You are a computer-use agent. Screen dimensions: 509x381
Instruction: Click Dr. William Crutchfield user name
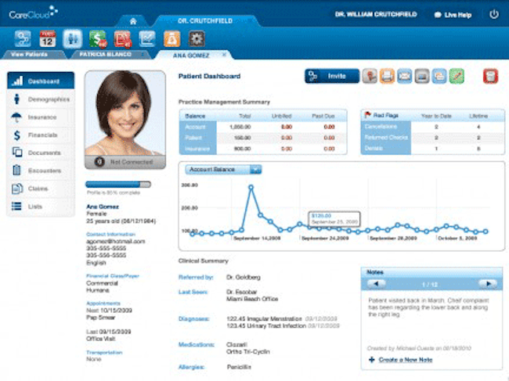[x=376, y=14]
